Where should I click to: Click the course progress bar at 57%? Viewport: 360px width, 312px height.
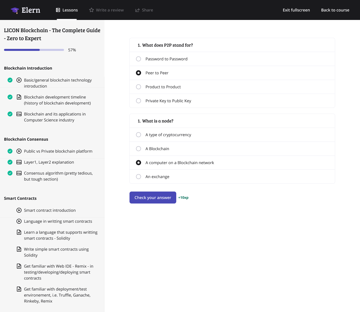34,50
